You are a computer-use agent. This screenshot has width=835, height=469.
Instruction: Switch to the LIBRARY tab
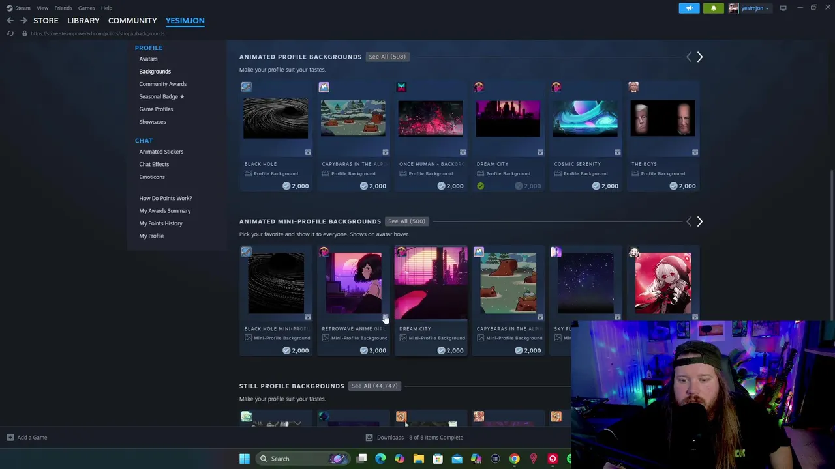[83, 21]
